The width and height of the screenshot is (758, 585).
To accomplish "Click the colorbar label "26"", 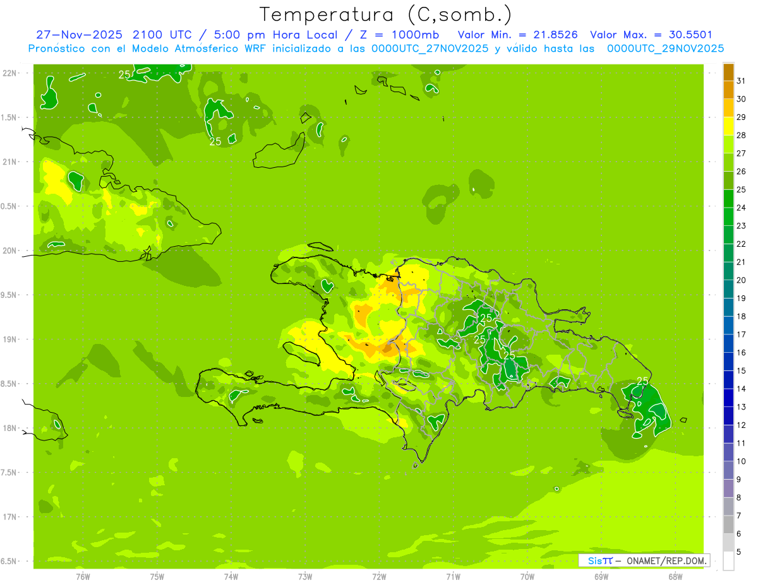I will point(741,171).
